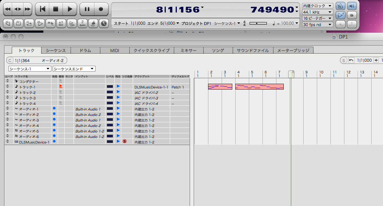The width and height of the screenshot is (383, 206).
Task: Toggle the auto scroll play-arrow icon
Action: [340, 15]
